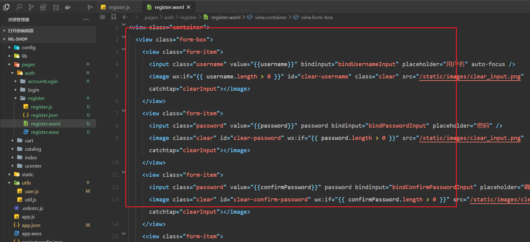Switch to the register.js tab

119,7
